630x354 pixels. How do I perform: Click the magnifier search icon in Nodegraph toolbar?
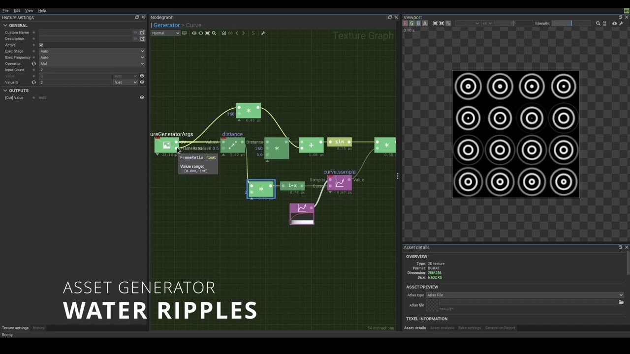214,33
